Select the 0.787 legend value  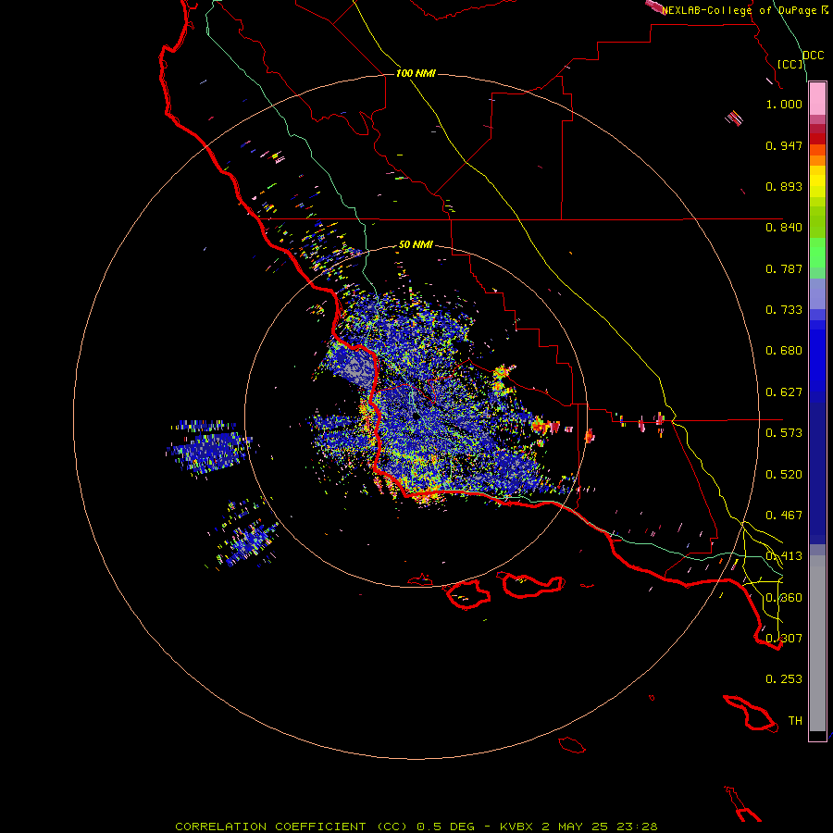tap(784, 268)
